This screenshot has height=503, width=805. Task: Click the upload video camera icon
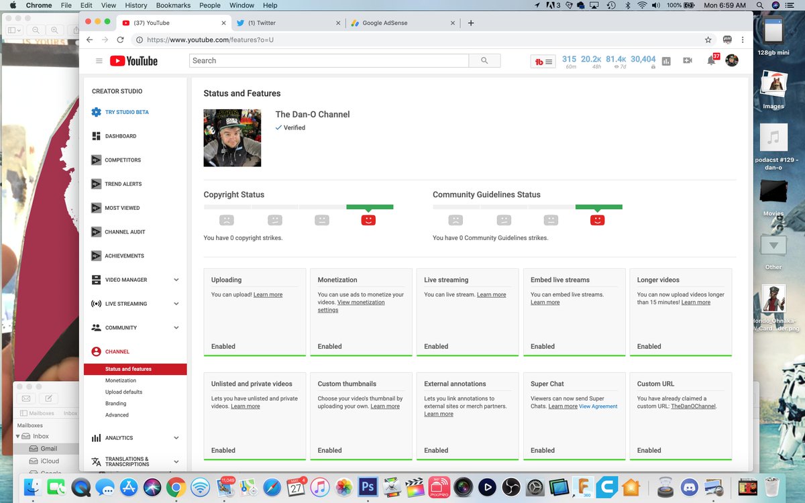pyautogui.click(x=688, y=60)
